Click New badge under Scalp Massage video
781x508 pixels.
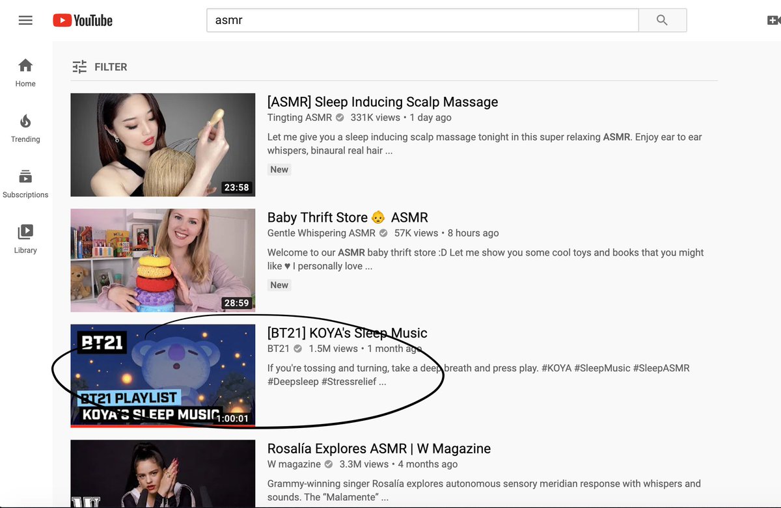click(x=279, y=169)
